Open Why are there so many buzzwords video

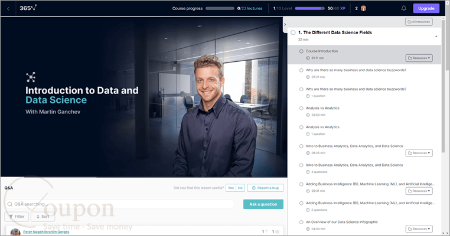pyautogui.click(x=356, y=70)
